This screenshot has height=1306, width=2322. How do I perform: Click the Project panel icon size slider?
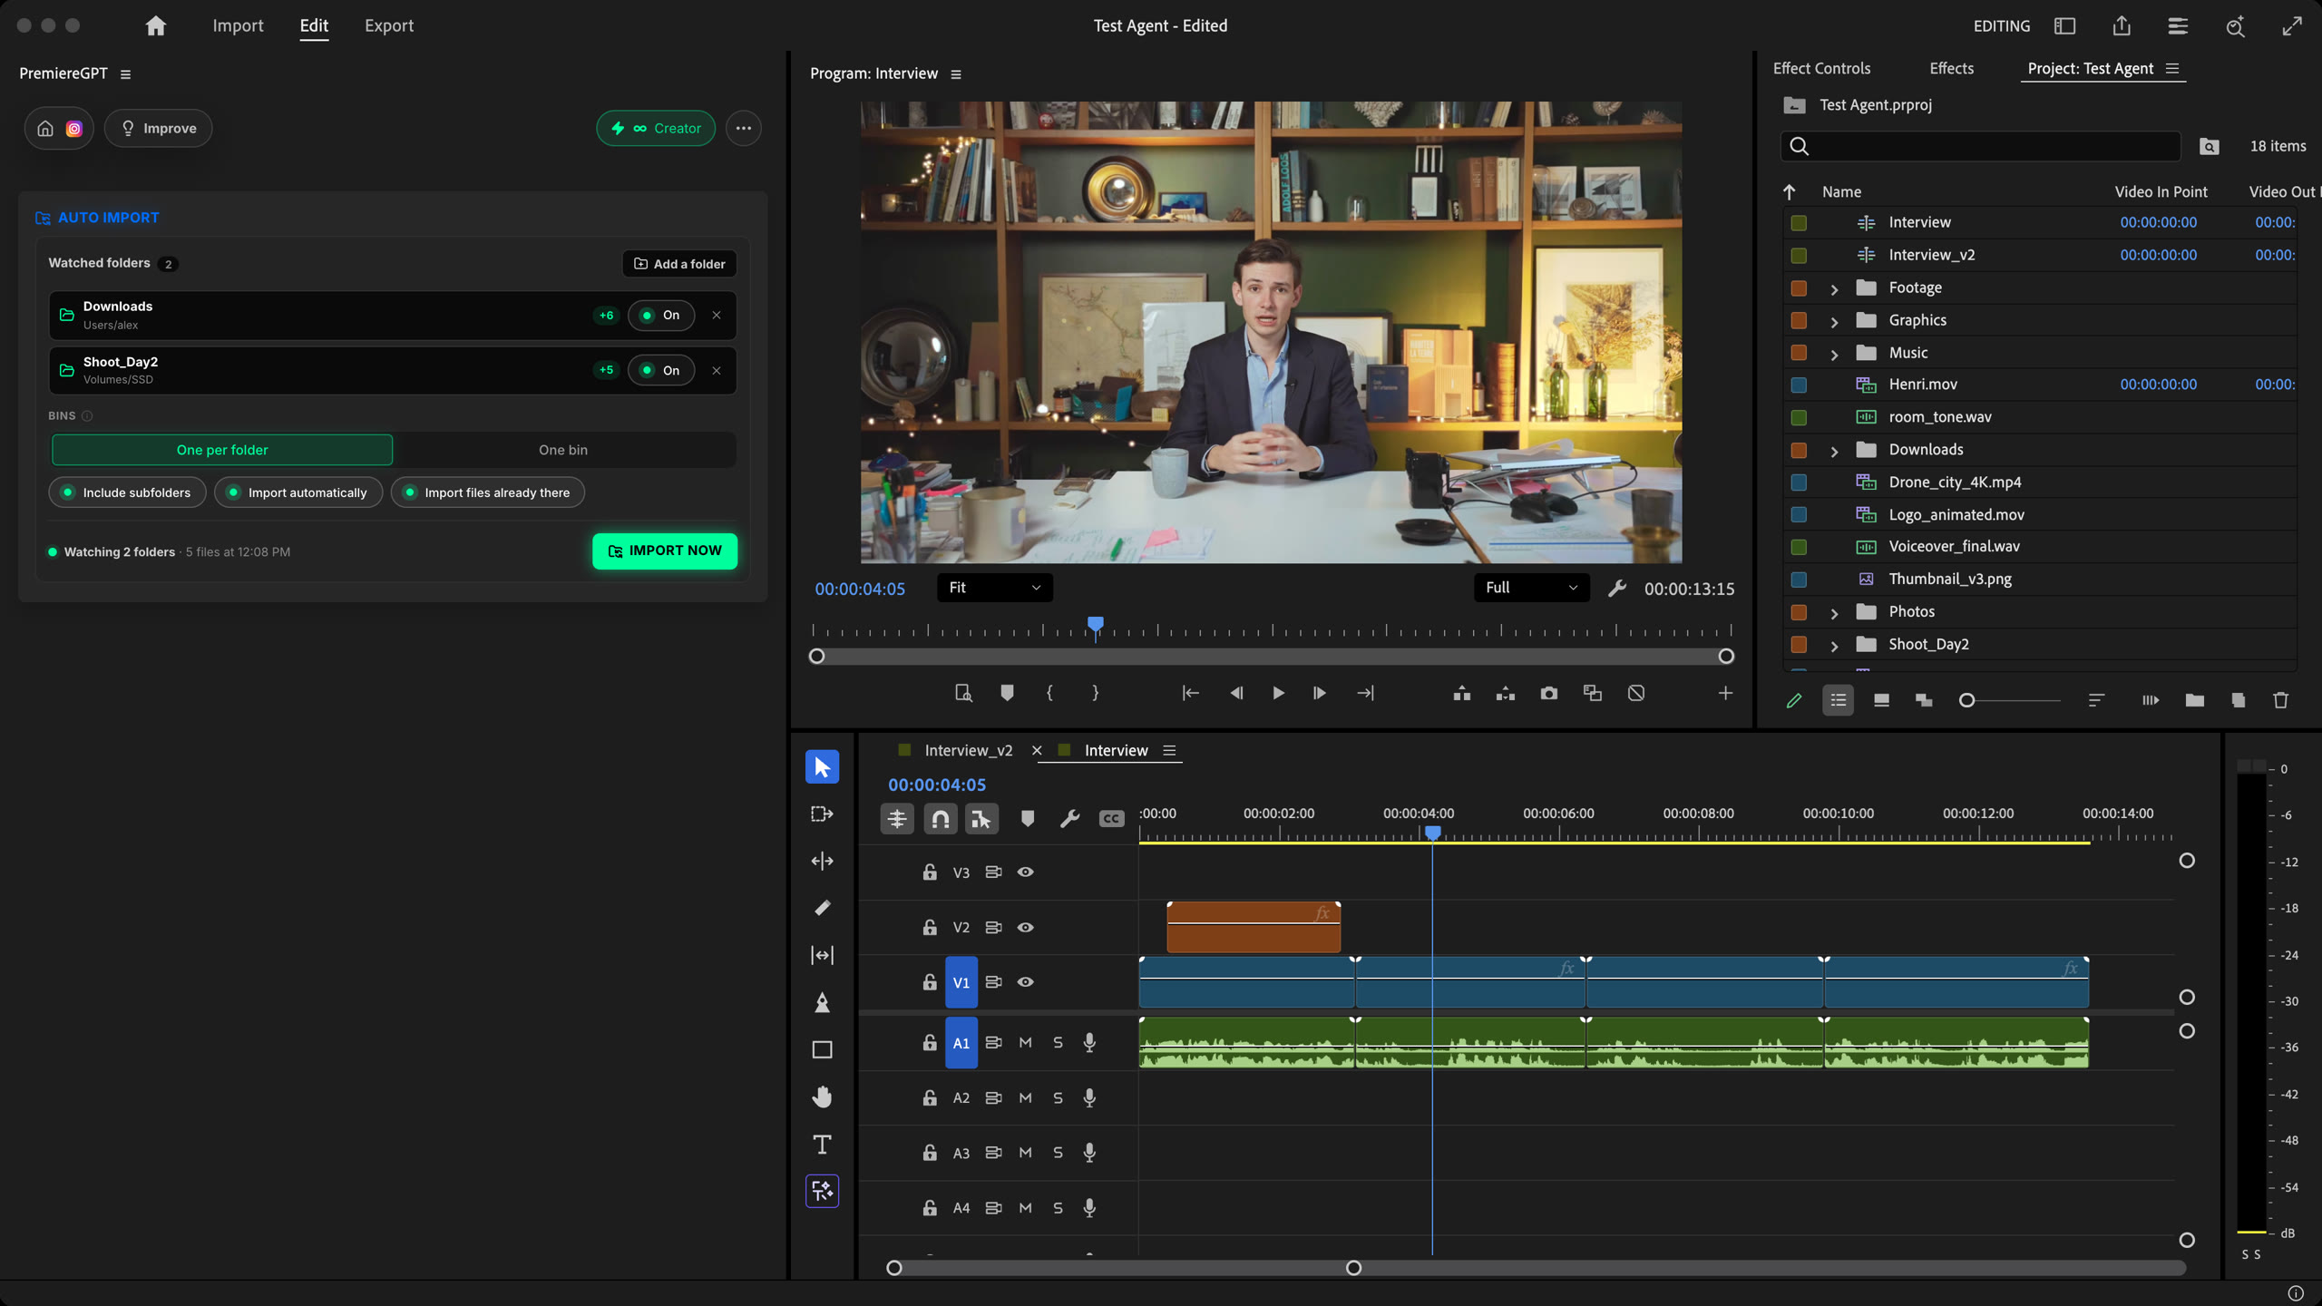[2009, 700]
